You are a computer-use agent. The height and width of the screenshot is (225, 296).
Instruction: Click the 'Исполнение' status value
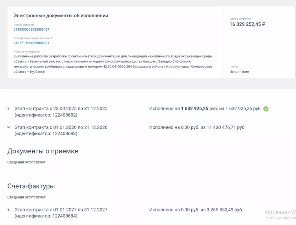pos(239,72)
